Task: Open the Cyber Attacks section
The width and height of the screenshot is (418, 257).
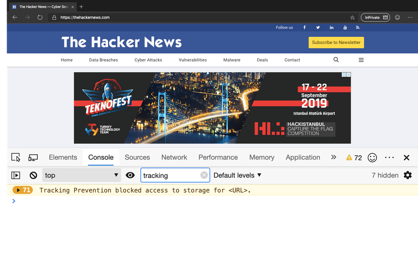Action: [148, 60]
